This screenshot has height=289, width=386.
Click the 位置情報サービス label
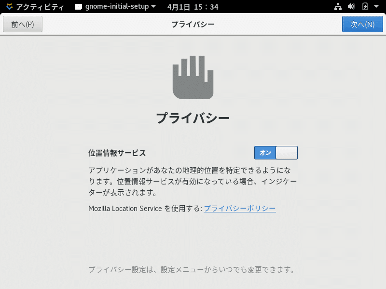[x=117, y=153]
